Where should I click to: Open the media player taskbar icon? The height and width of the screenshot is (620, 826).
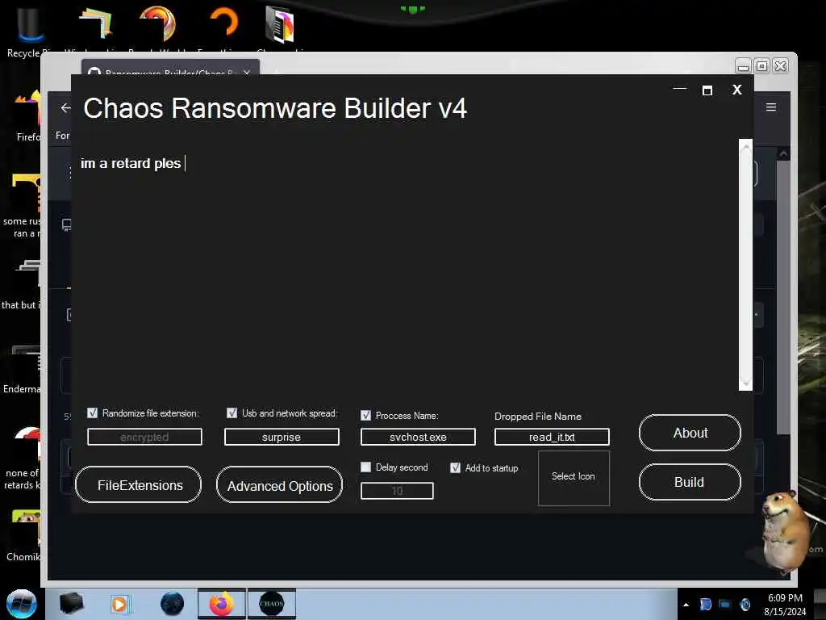[120, 604]
